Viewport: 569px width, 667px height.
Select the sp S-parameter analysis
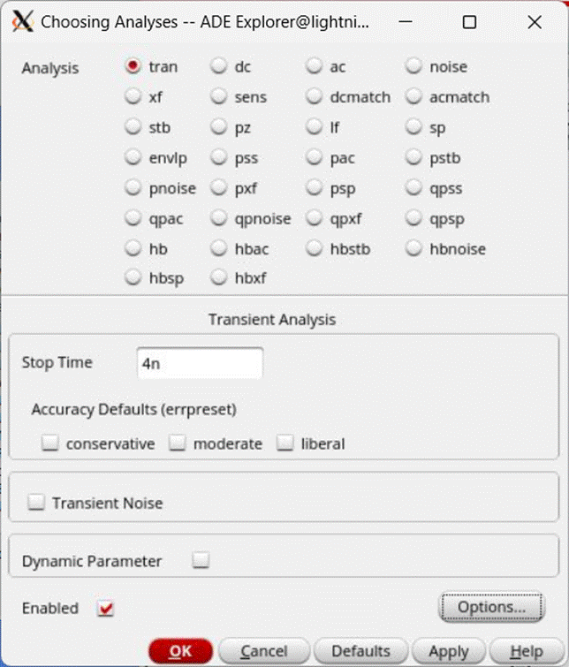(x=414, y=128)
